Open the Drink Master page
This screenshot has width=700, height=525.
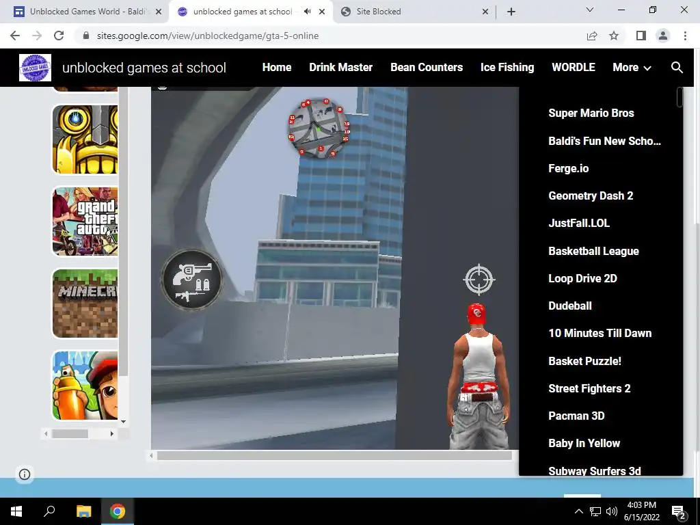(x=340, y=68)
